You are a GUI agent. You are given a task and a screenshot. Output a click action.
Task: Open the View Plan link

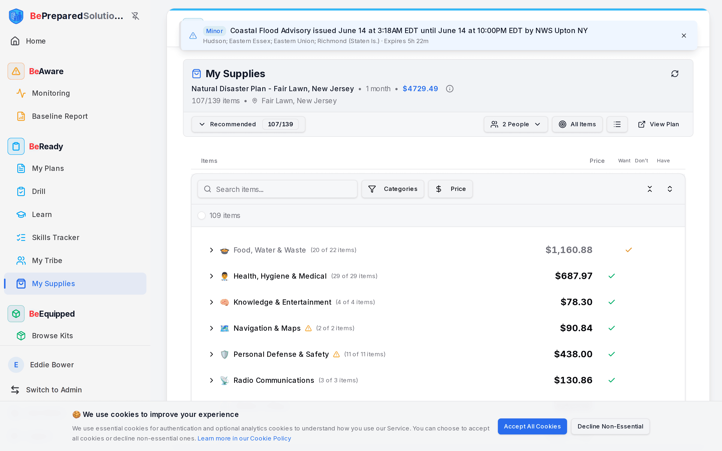[658, 124]
